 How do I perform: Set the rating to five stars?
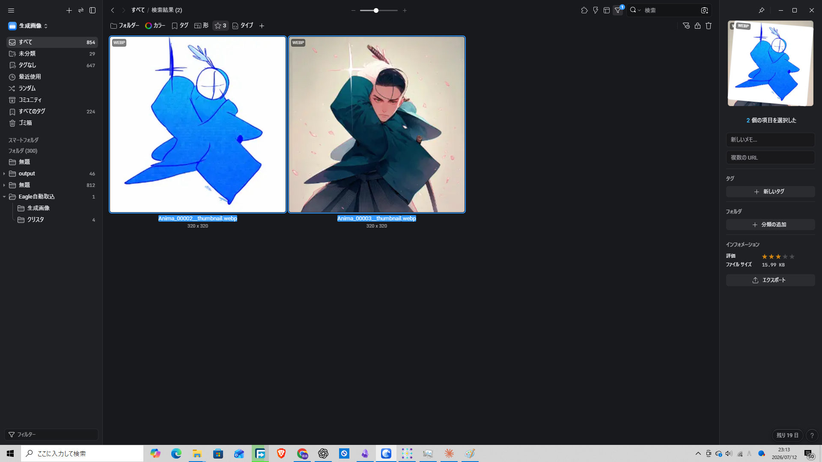coord(792,257)
